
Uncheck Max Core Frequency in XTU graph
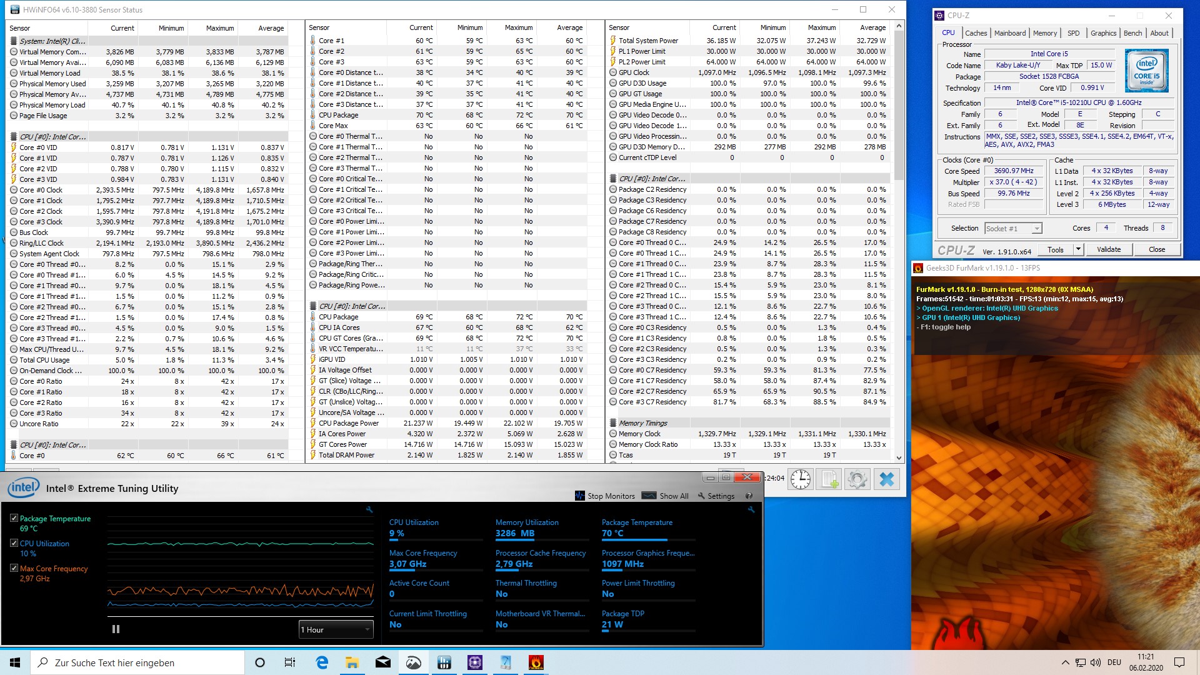[x=14, y=568]
